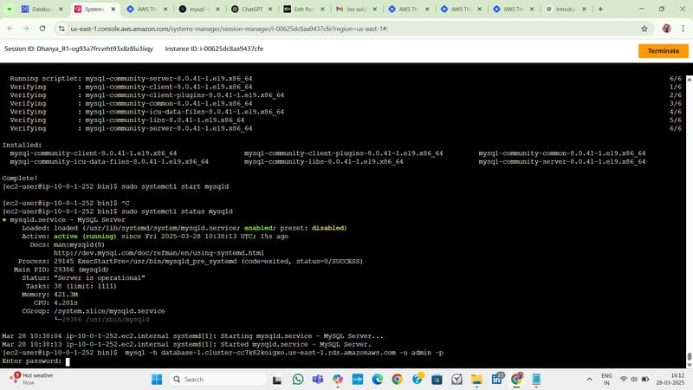Open Microsoft Store from taskbar
693x390 pixels.
coord(437,380)
